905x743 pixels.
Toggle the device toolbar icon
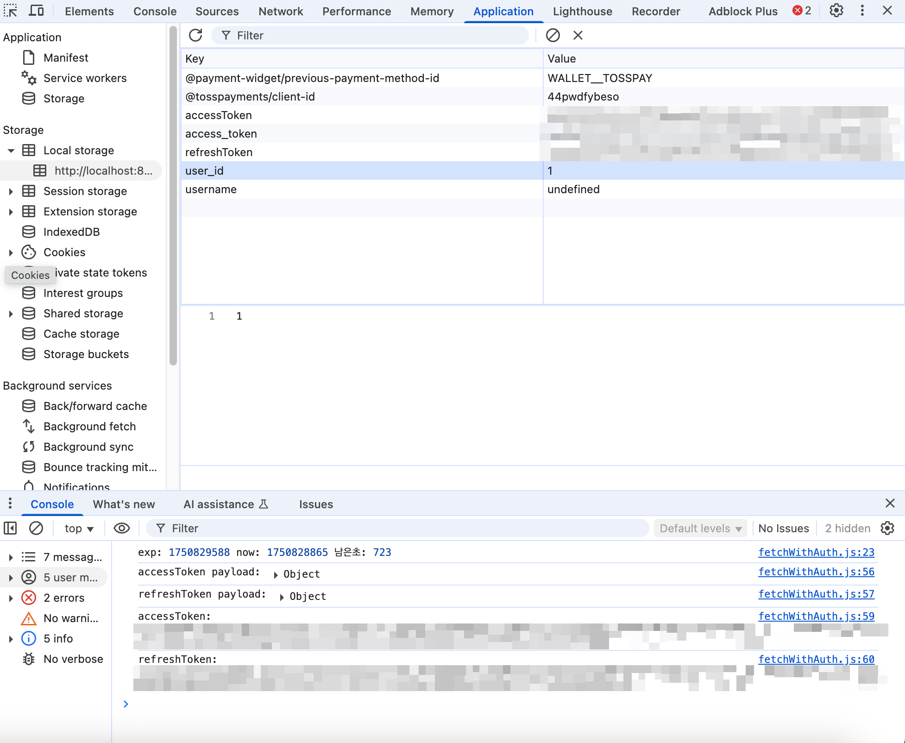pyautogui.click(x=36, y=11)
